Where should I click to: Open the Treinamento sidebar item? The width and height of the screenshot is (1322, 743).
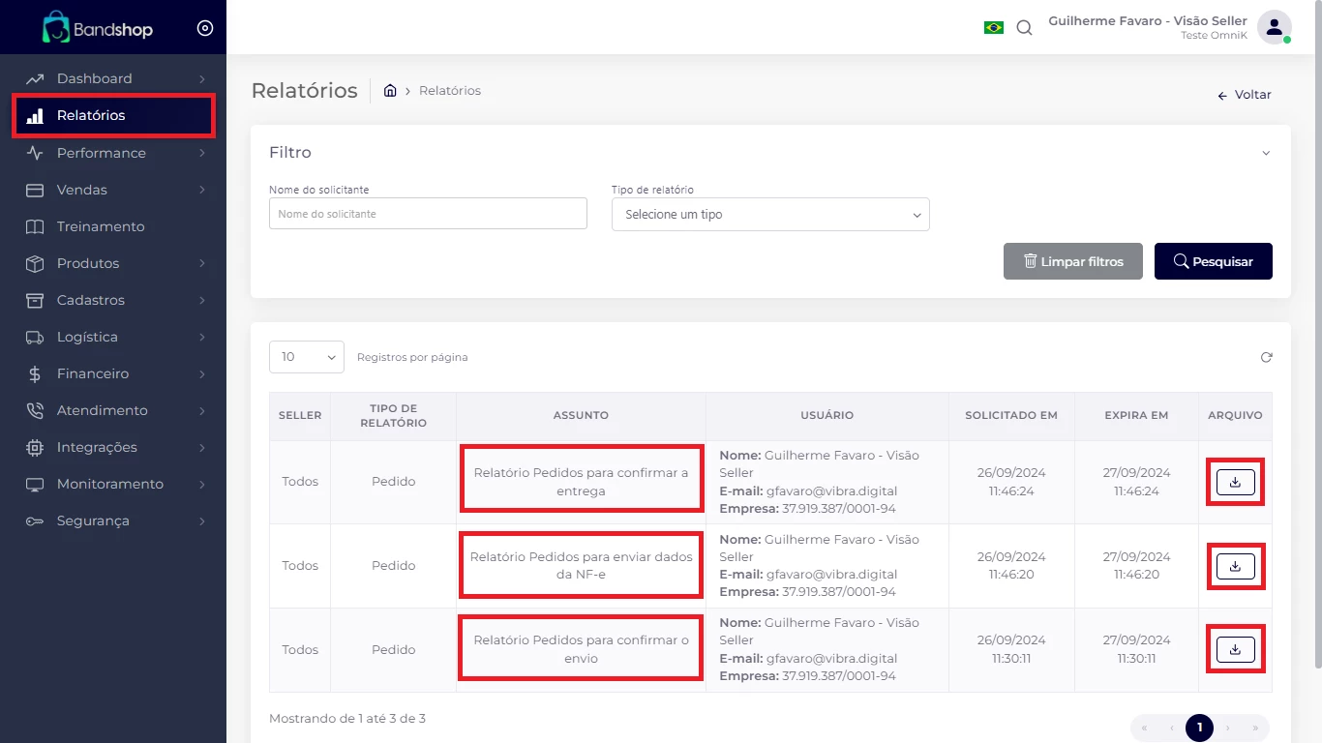(101, 226)
